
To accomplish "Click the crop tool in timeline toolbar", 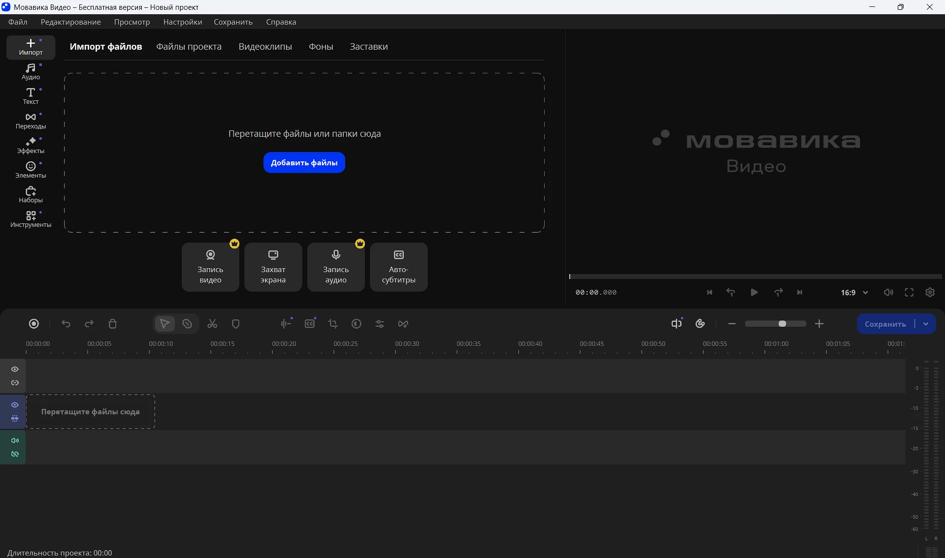I will click(x=333, y=324).
